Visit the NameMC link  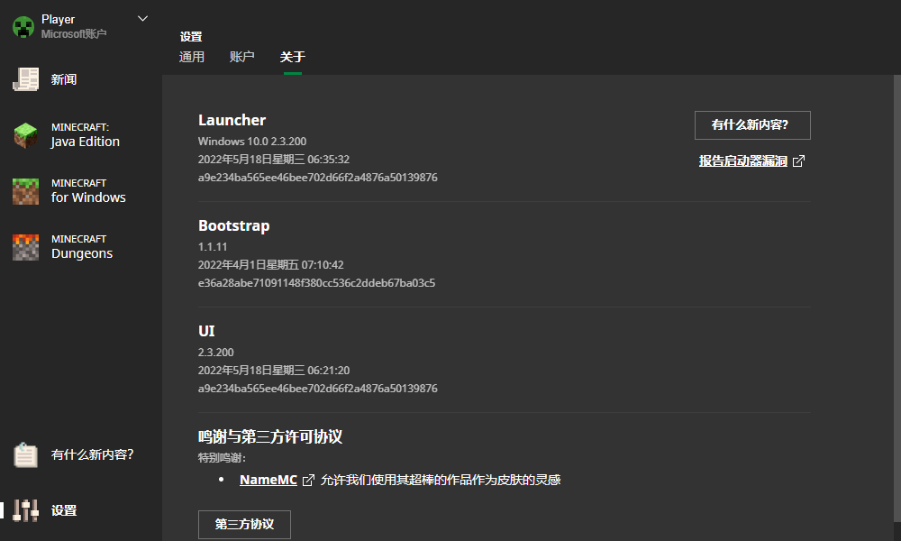pyautogui.click(x=268, y=480)
